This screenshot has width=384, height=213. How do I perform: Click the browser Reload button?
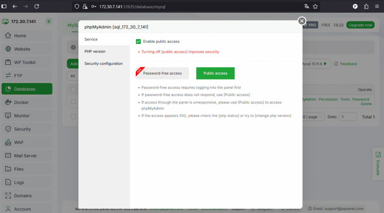coord(37,6)
